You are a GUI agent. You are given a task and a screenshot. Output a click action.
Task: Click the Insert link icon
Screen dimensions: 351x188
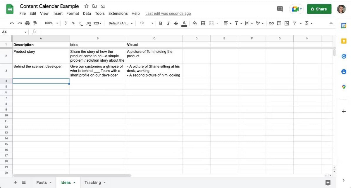pyautogui.click(x=271, y=23)
